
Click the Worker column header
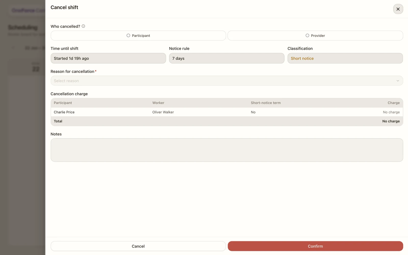pyautogui.click(x=158, y=103)
